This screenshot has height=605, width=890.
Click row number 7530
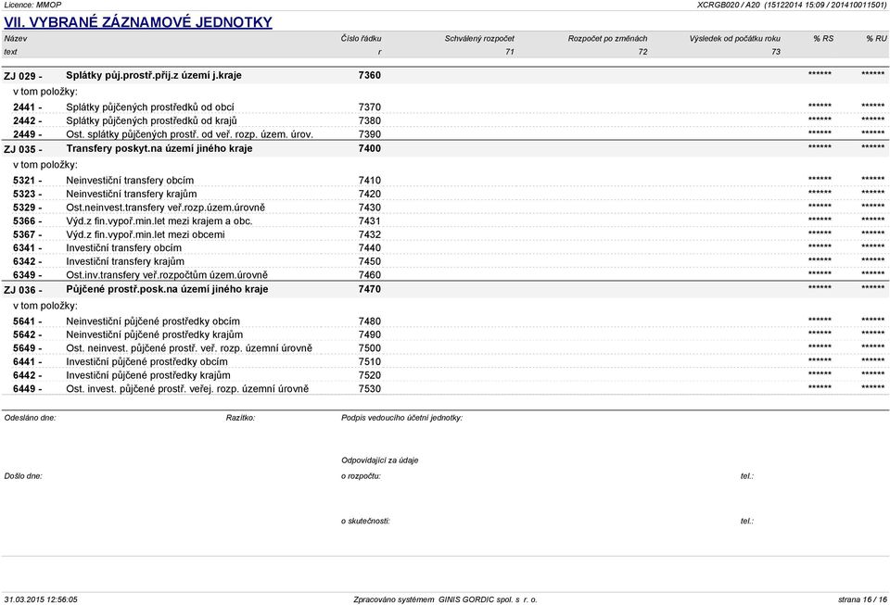click(x=370, y=389)
